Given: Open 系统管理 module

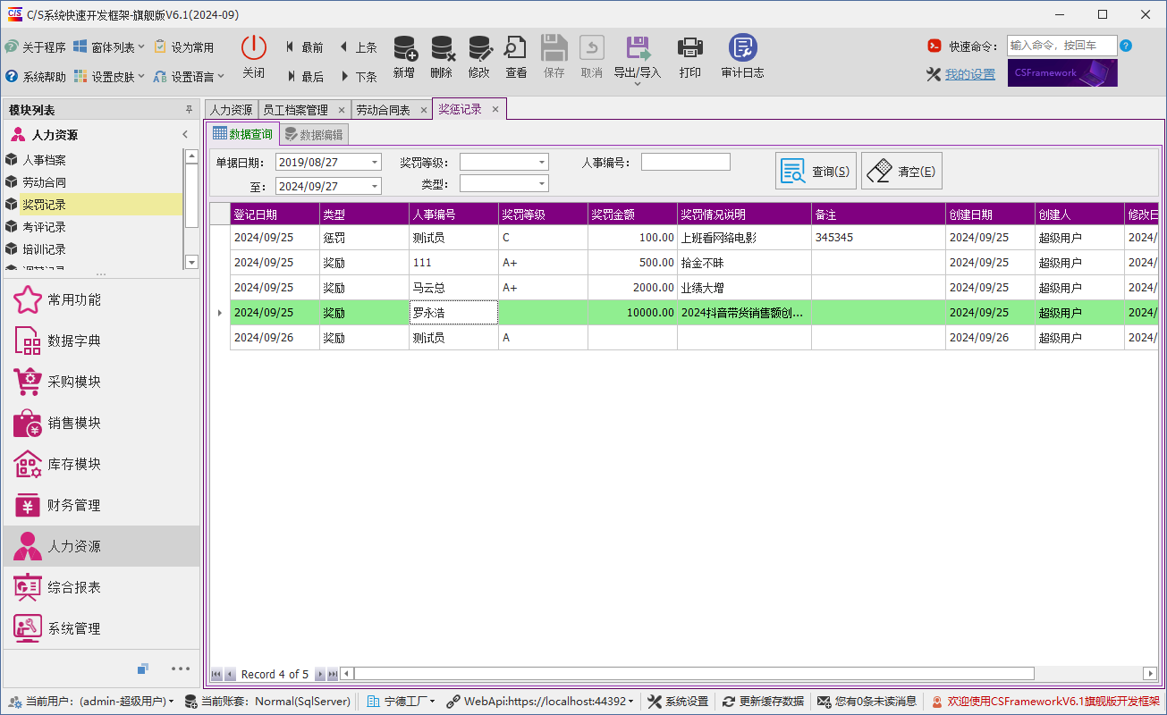Looking at the screenshot, I should [101, 628].
